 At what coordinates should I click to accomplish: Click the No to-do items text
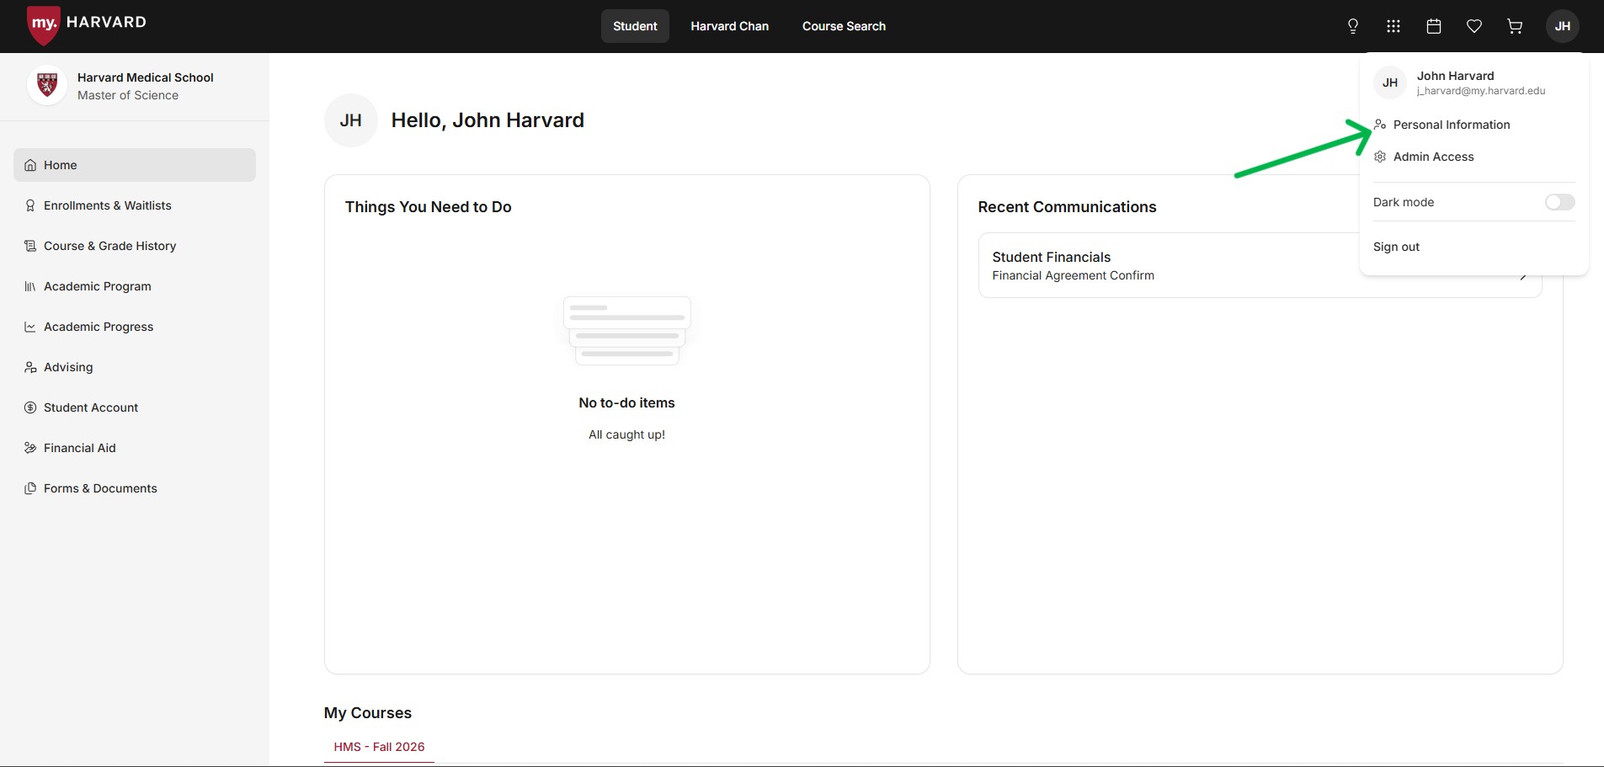(x=626, y=402)
